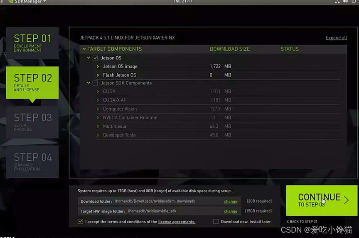
Task: Expand the Computer Vision row
Action: 98,109
